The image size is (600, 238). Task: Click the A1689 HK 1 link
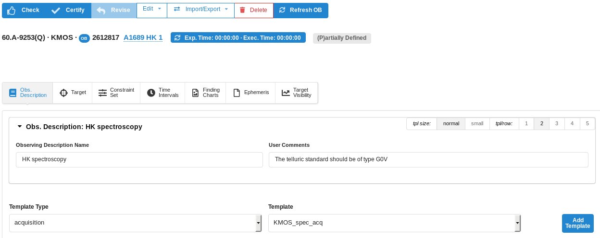click(143, 38)
